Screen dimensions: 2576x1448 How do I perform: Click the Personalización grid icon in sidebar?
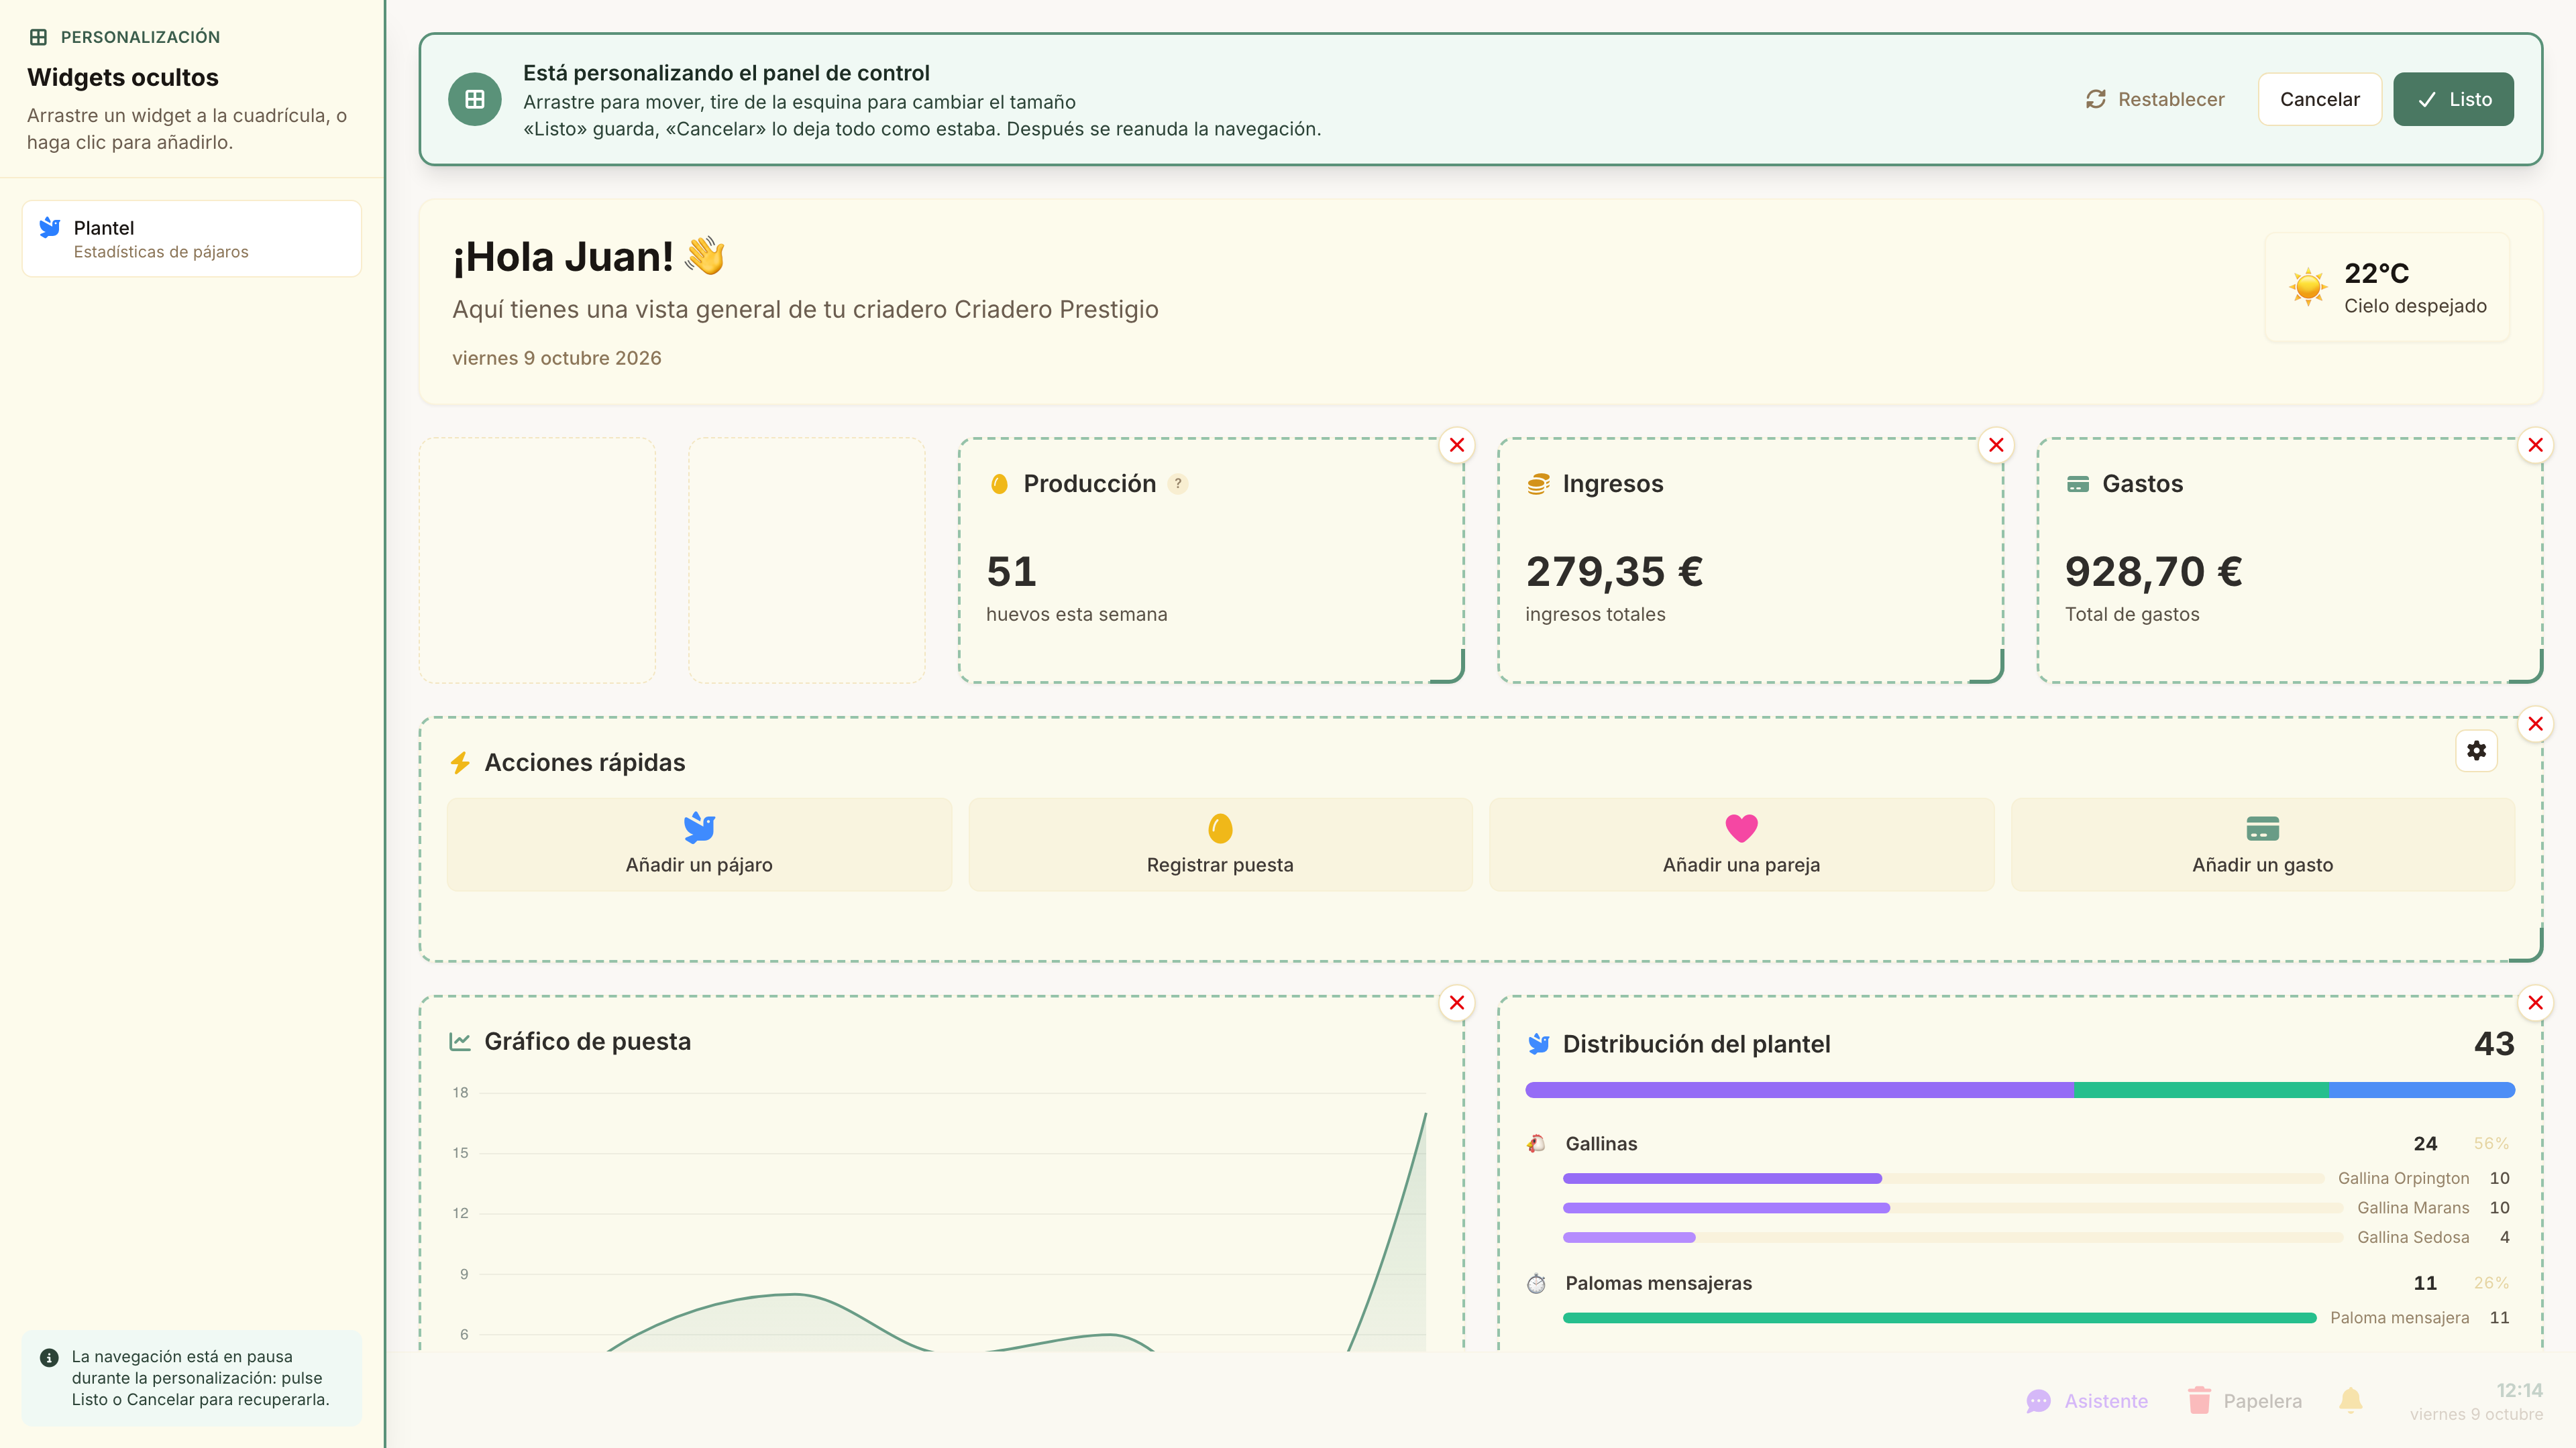pos(38,37)
